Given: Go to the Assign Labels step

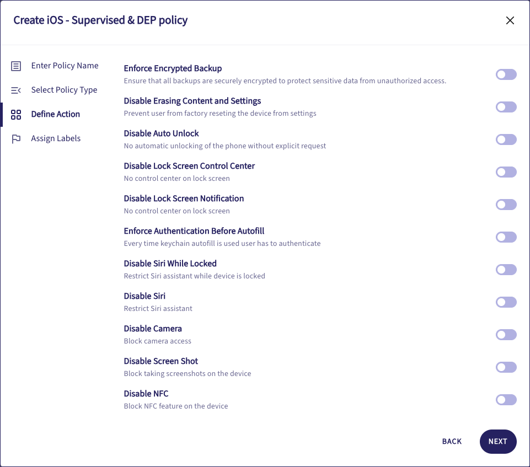Looking at the screenshot, I should 56,138.
